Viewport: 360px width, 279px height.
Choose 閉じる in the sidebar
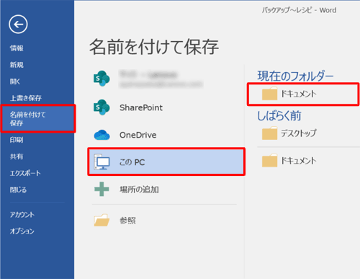[x=18, y=190]
